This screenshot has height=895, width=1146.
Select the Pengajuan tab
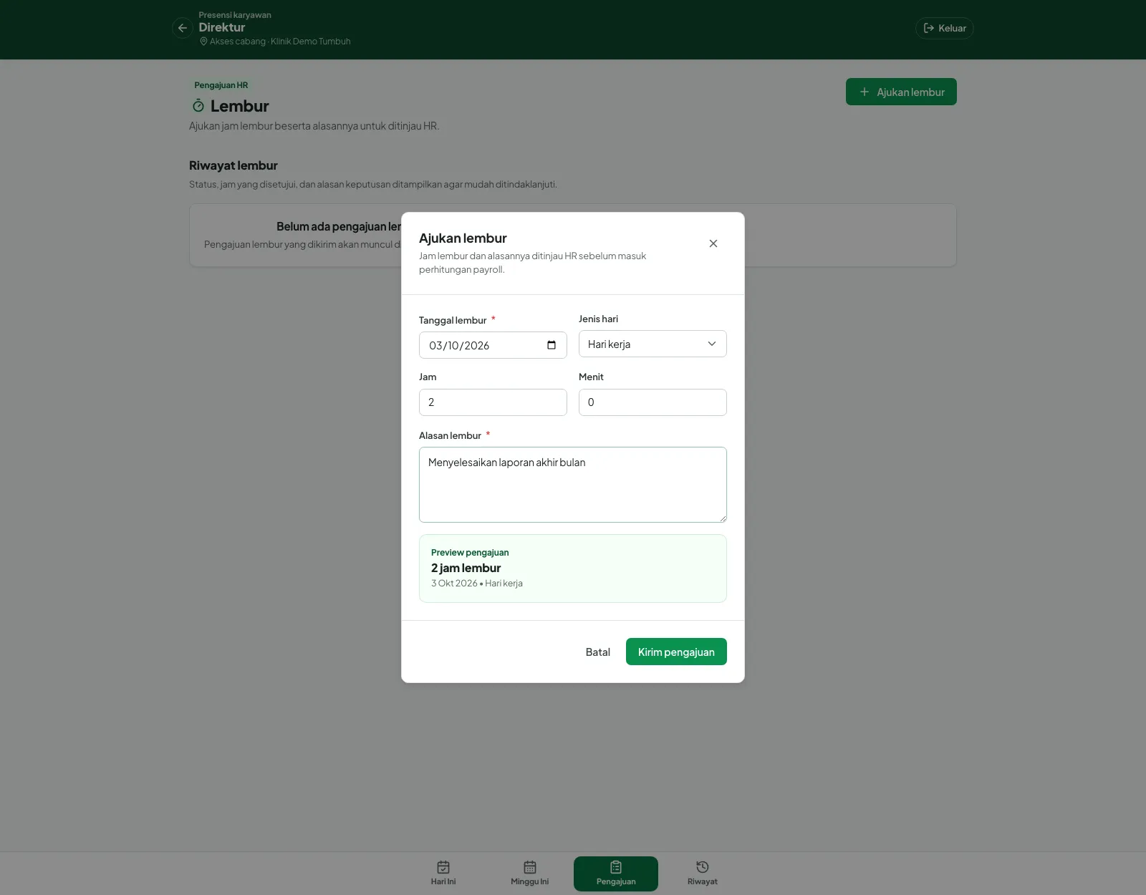click(616, 874)
